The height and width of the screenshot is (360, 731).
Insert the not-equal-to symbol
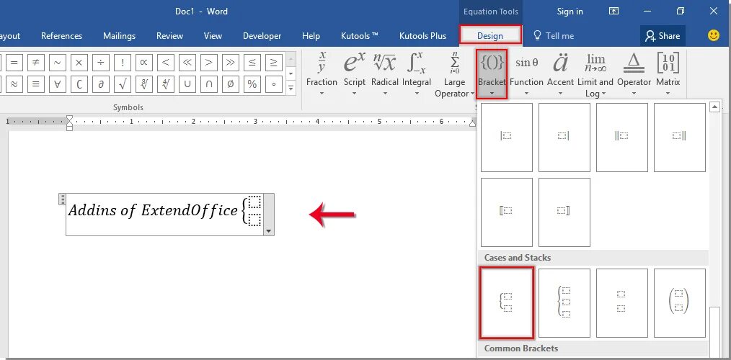coord(36,63)
